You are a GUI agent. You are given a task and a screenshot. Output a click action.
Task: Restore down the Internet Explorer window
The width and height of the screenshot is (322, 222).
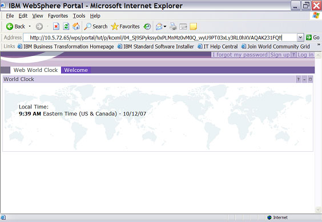[x=306, y=6]
